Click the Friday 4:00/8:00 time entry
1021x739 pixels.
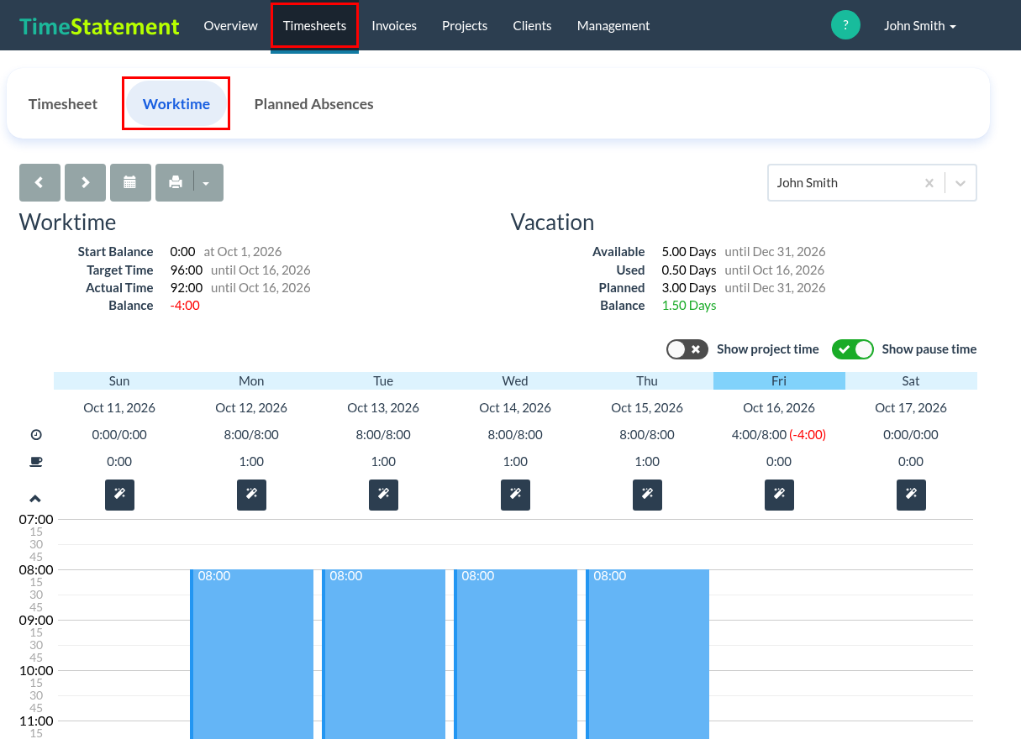tap(779, 435)
